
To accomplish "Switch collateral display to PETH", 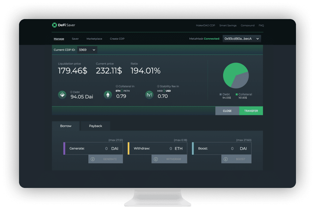I will (127, 91).
